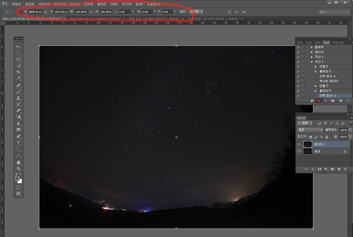353x237 pixels.
Task: Select the Gradient tool
Action: coord(19,117)
